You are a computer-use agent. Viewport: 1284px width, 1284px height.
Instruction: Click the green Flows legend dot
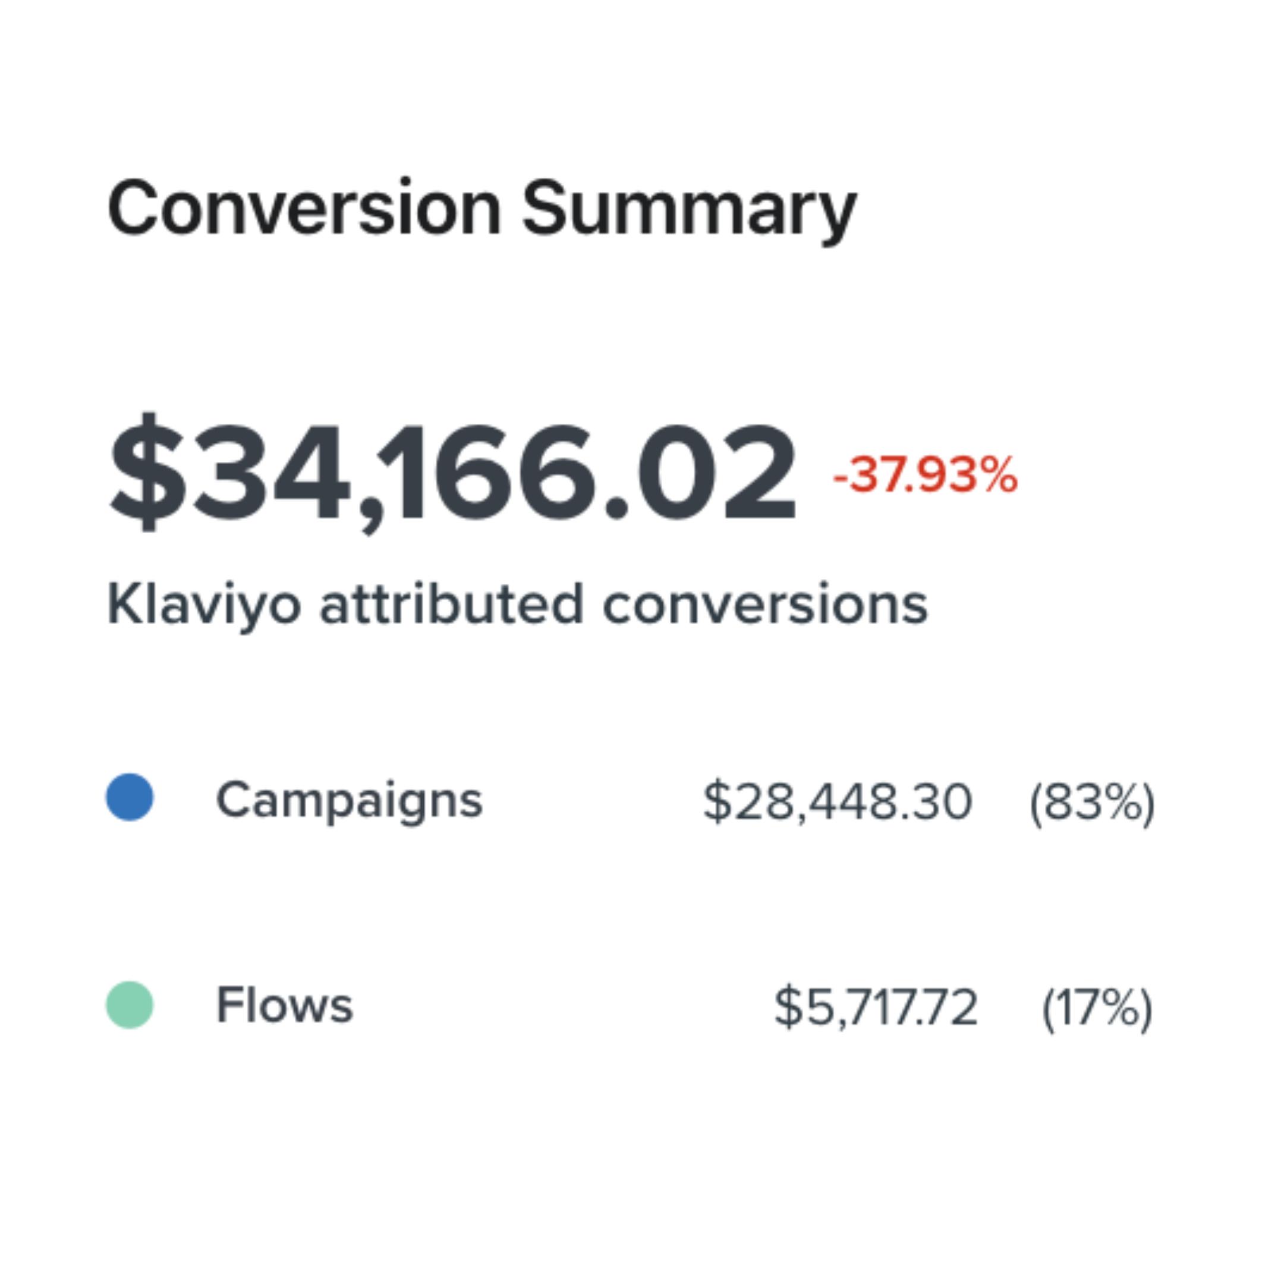[130, 1005]
